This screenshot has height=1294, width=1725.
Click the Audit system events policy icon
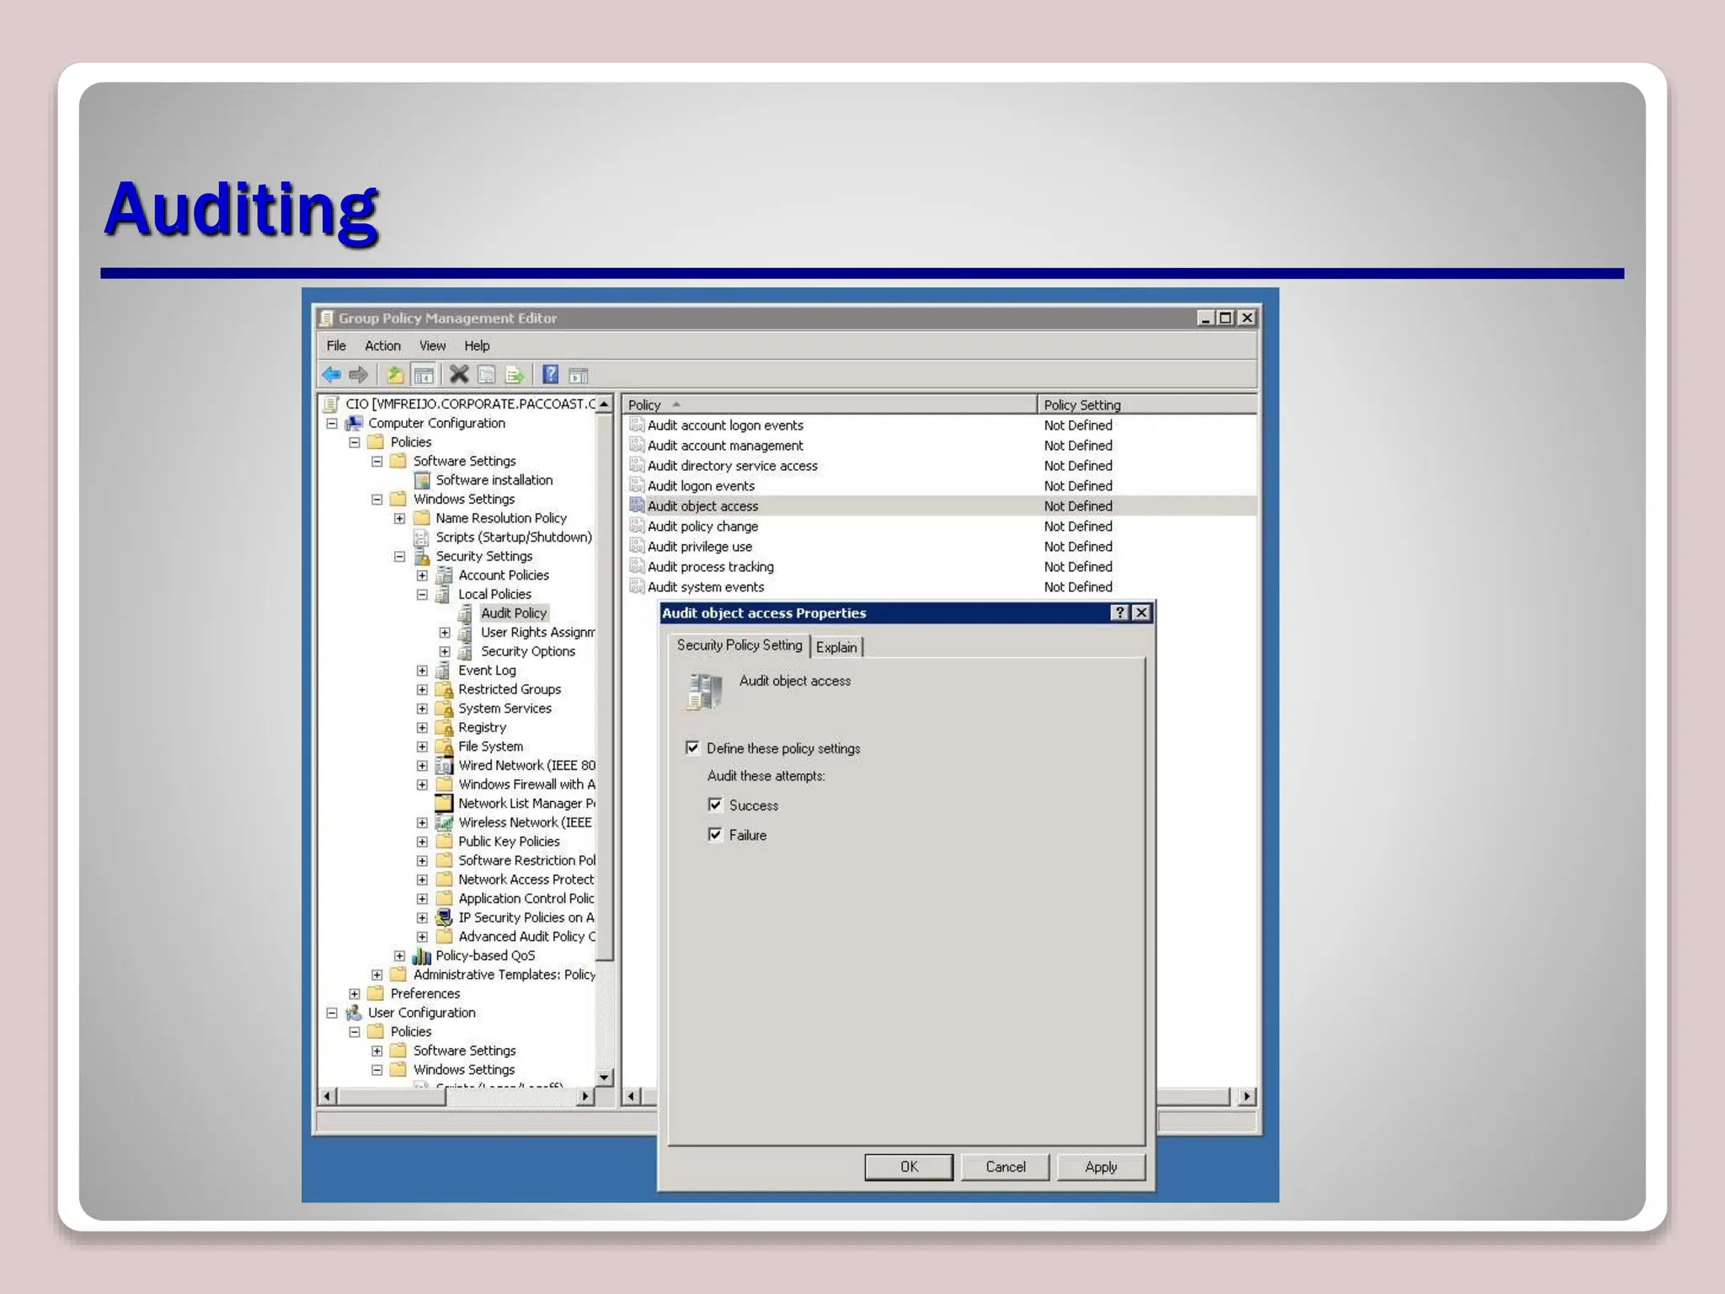(x=637, y=586)
